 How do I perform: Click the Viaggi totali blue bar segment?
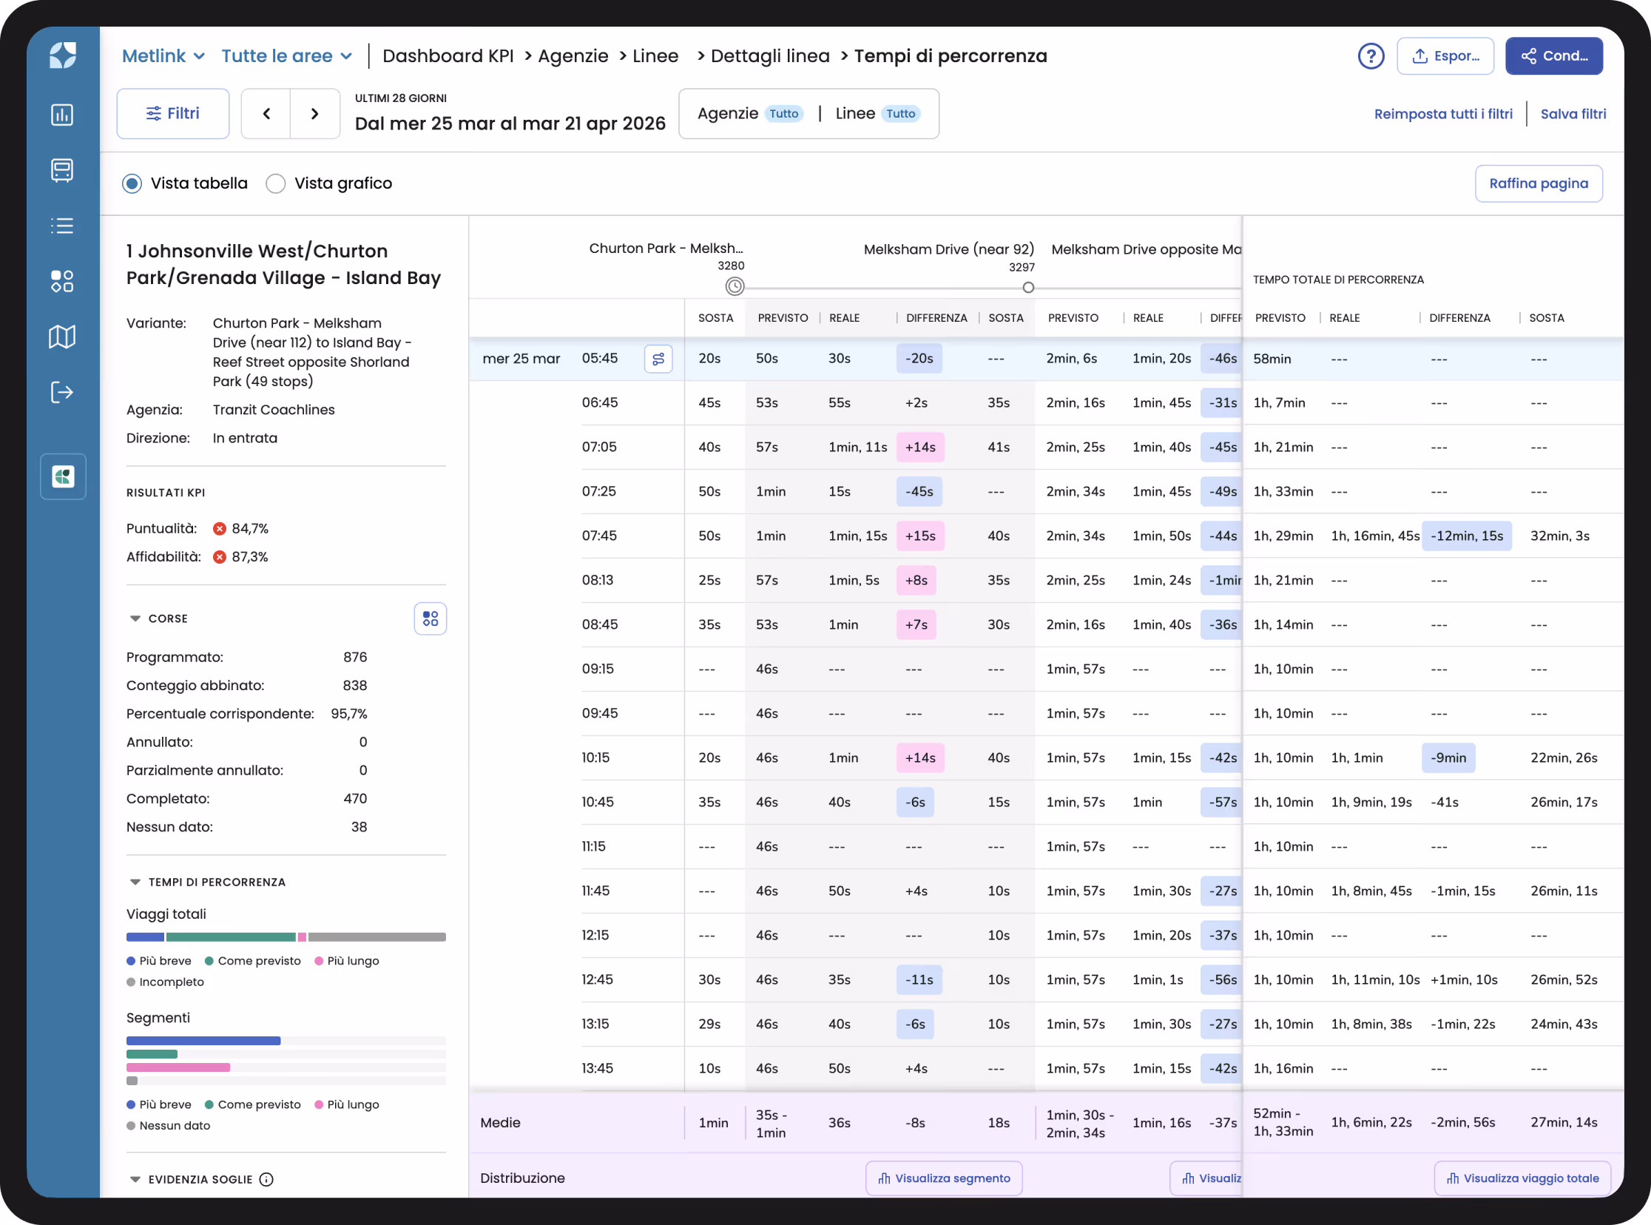tap(145, 937)
